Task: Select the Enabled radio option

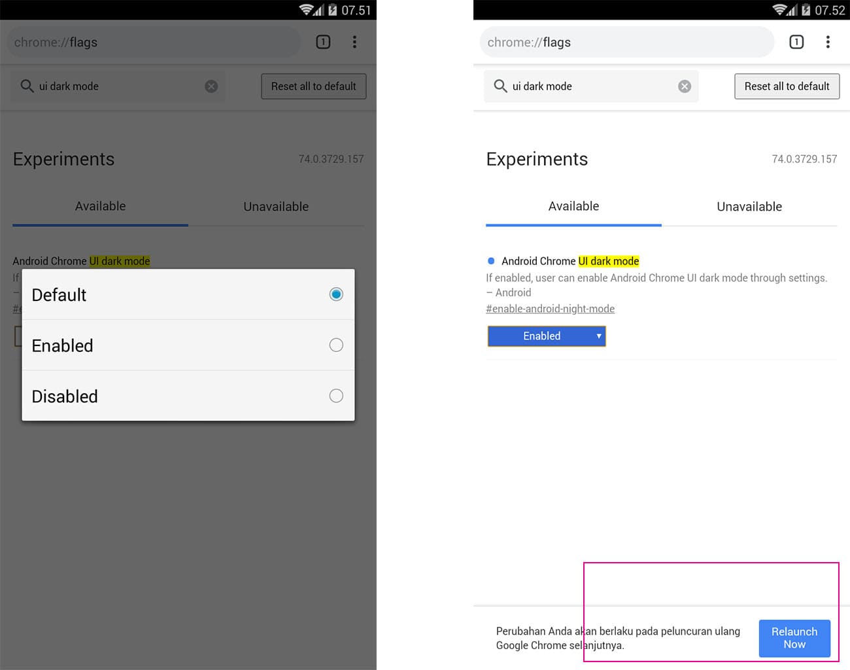Action: [336, 345]
